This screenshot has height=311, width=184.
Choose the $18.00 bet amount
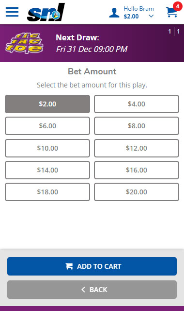[x=47, y=192]
